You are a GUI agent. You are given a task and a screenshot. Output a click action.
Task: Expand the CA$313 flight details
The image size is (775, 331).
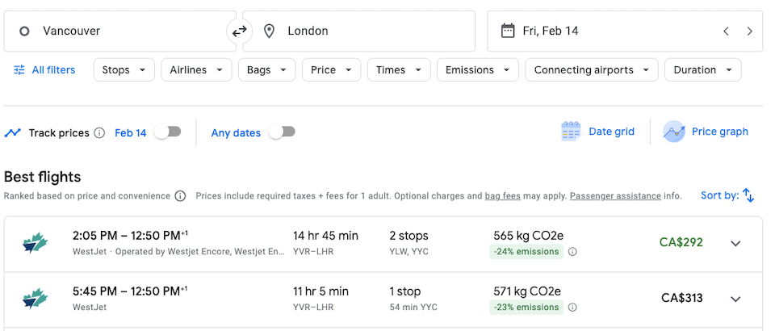click(x=736, y=299)
